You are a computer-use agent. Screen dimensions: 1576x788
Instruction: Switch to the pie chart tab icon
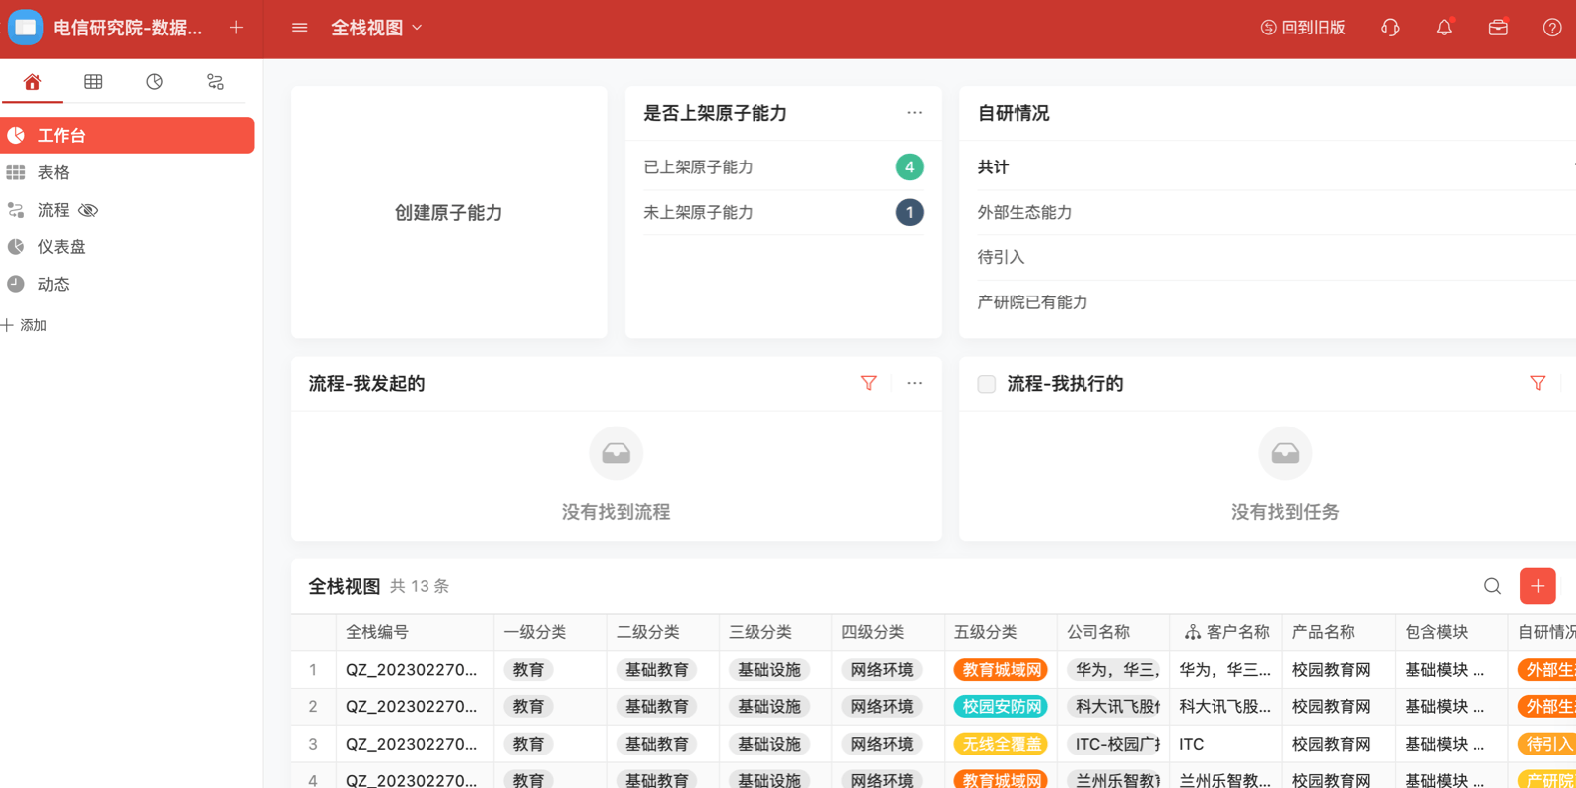point(155,82)
